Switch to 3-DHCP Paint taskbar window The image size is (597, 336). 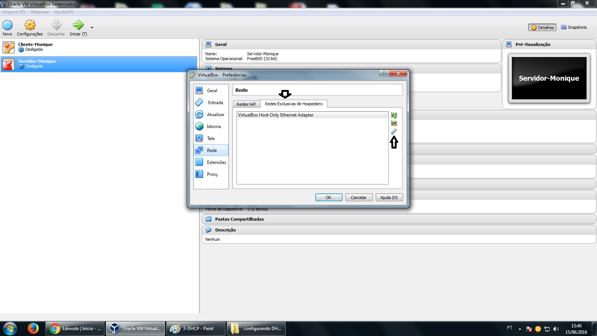[196, 329]
